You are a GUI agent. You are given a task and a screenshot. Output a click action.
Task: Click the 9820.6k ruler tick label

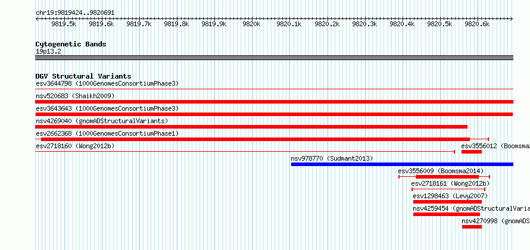477,24
